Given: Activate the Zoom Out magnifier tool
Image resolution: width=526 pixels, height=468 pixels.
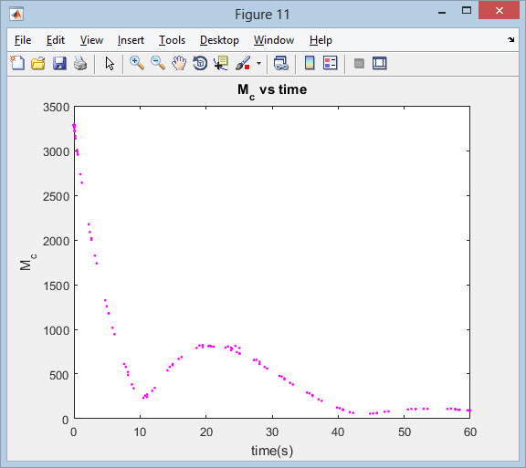Looking at the screenshot, I should [x=158, y=63].
